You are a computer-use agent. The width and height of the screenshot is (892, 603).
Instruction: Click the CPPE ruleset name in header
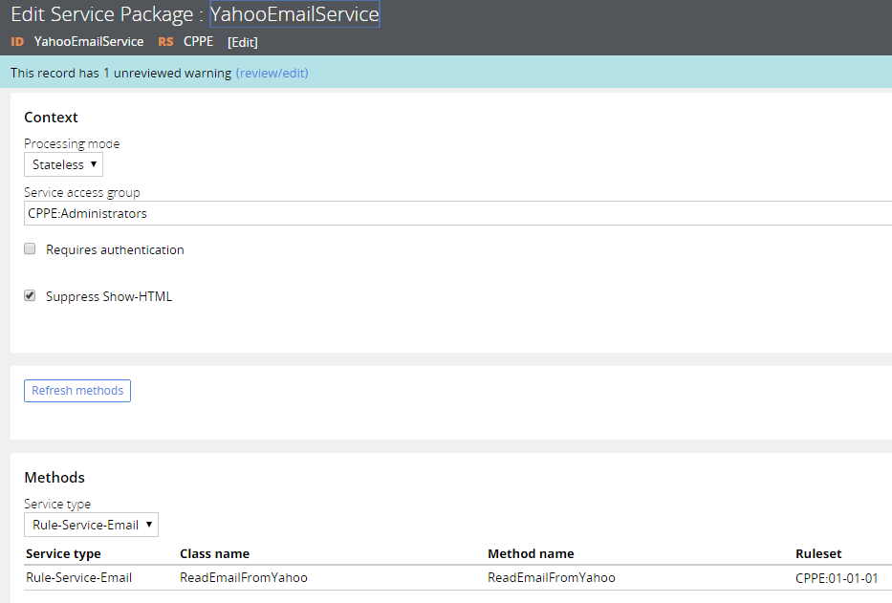199,41
